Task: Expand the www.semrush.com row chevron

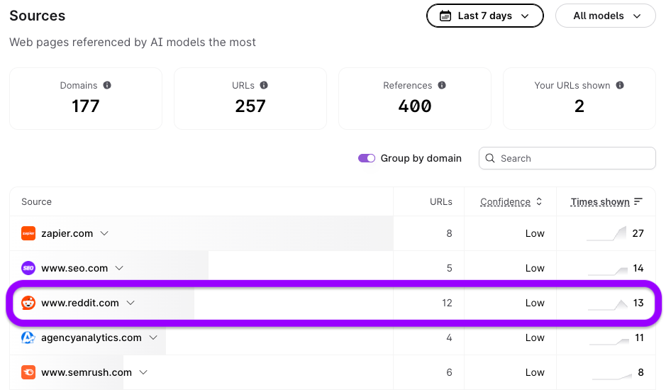Action: pos(143,372)
